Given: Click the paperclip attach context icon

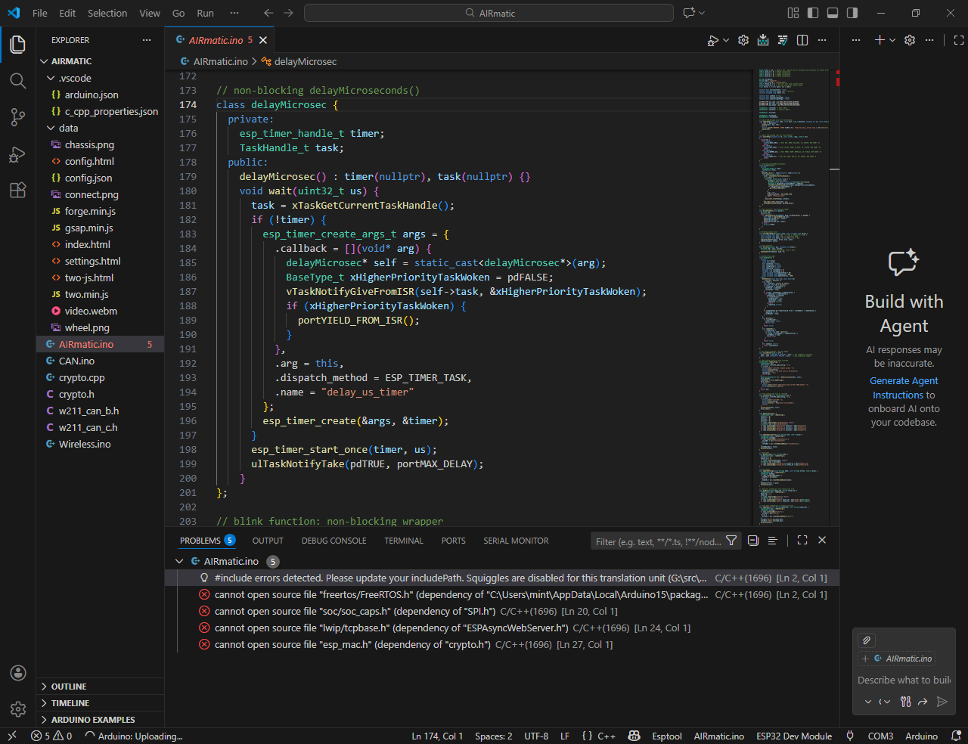Looking at the screenshot, I should 867,640.
